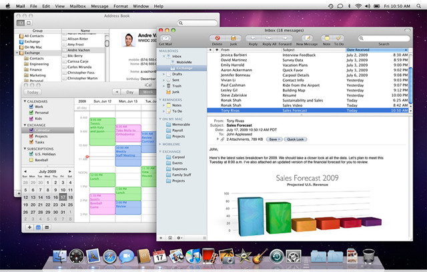This screenshot has height=272, width=427.
Task: Open the File menu
Action: pos(33,6)
